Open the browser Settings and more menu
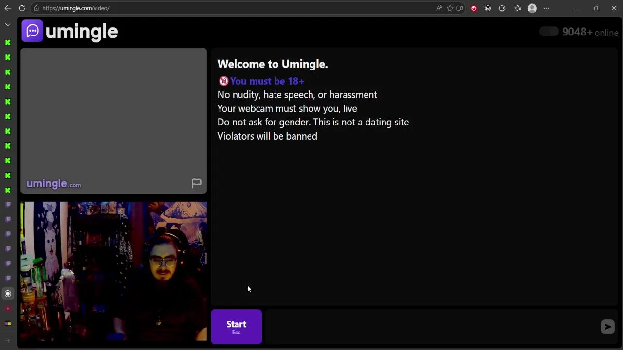This screenshot has width=623, height=350. click(546, 8)
